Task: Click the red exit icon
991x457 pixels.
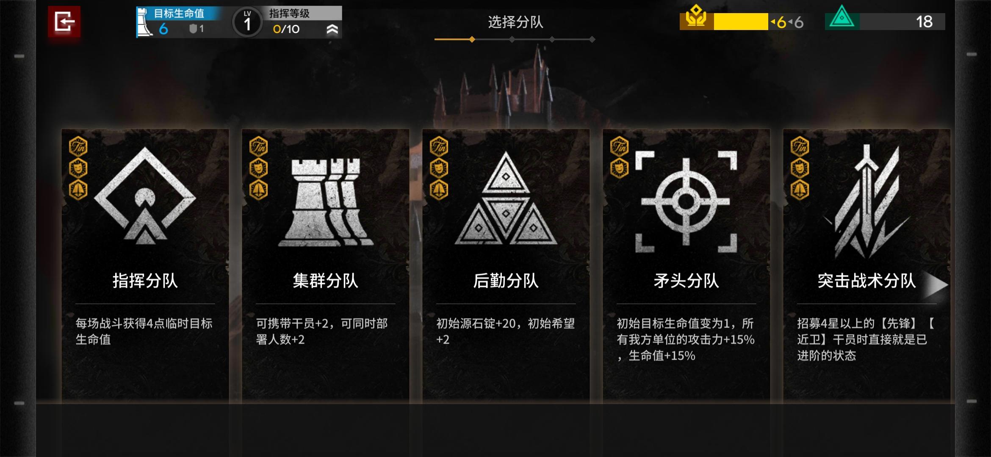Action: pos(64,21)
